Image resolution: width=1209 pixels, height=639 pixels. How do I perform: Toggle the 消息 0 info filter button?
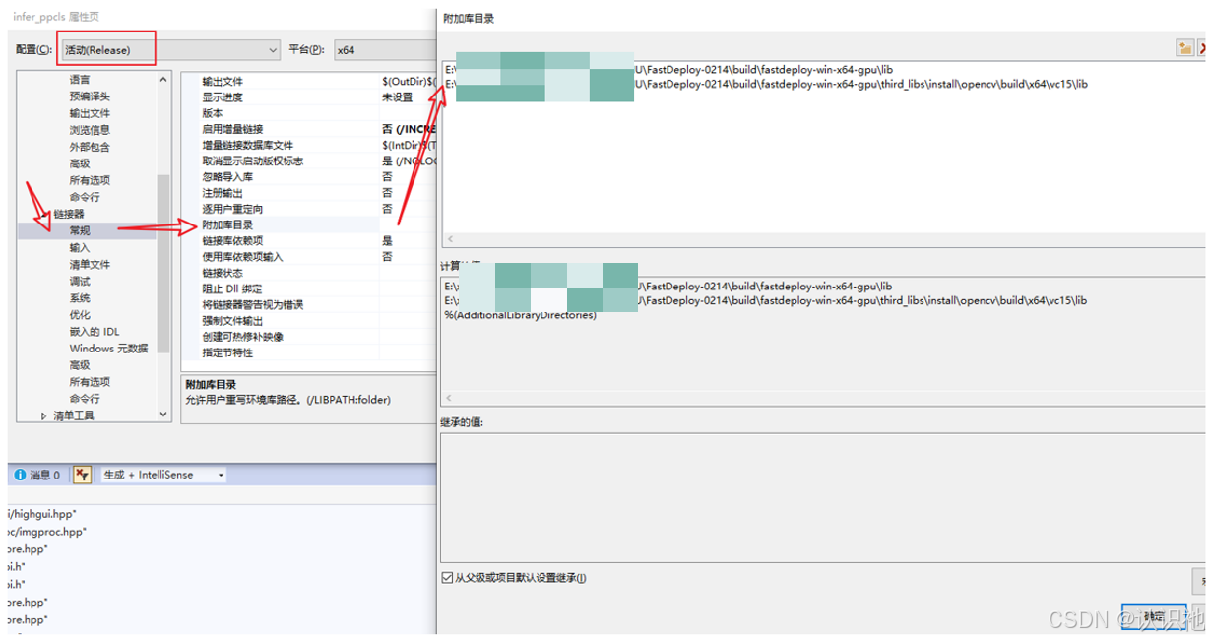[37, 475]
